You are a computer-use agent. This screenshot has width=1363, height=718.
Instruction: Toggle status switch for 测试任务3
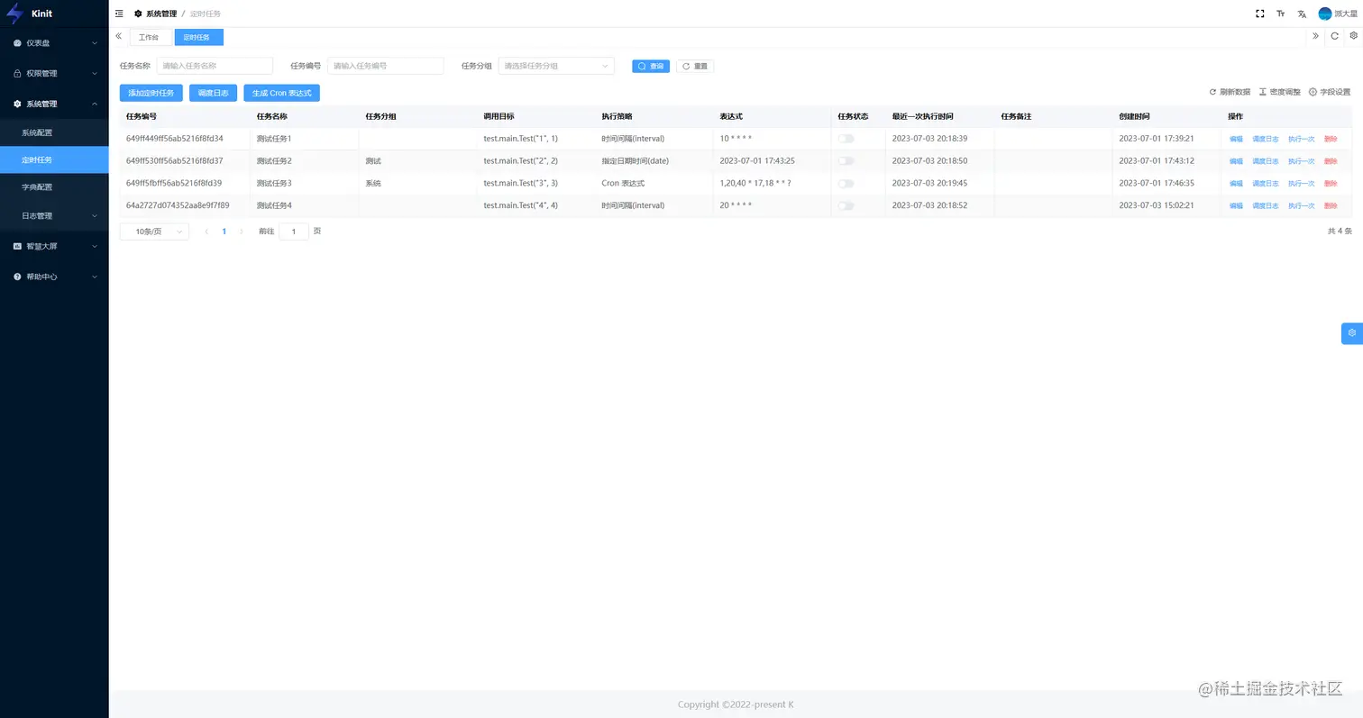pos(846,184)
